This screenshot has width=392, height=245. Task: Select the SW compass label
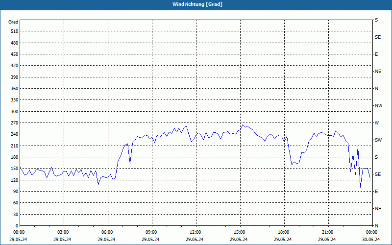coord(378,140)
